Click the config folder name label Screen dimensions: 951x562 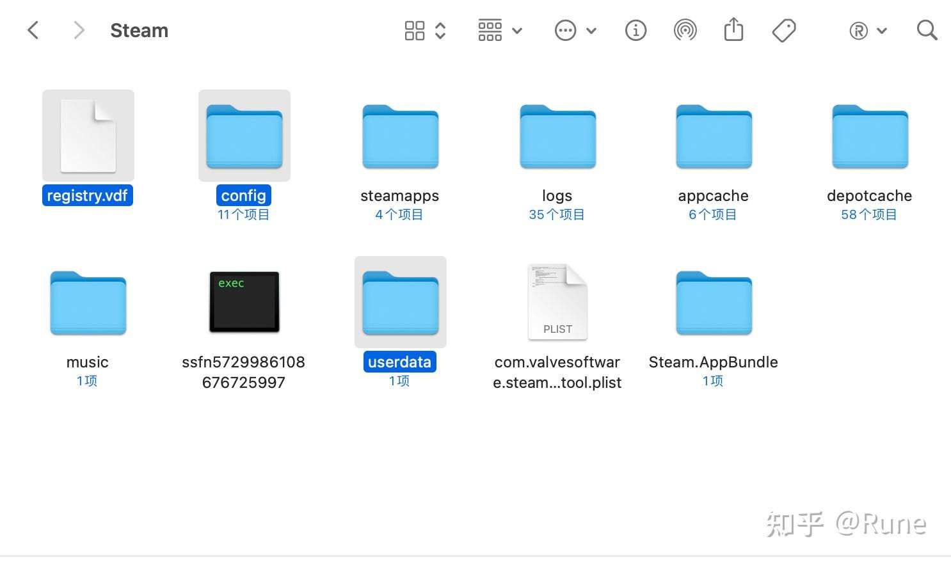point(244,195)
